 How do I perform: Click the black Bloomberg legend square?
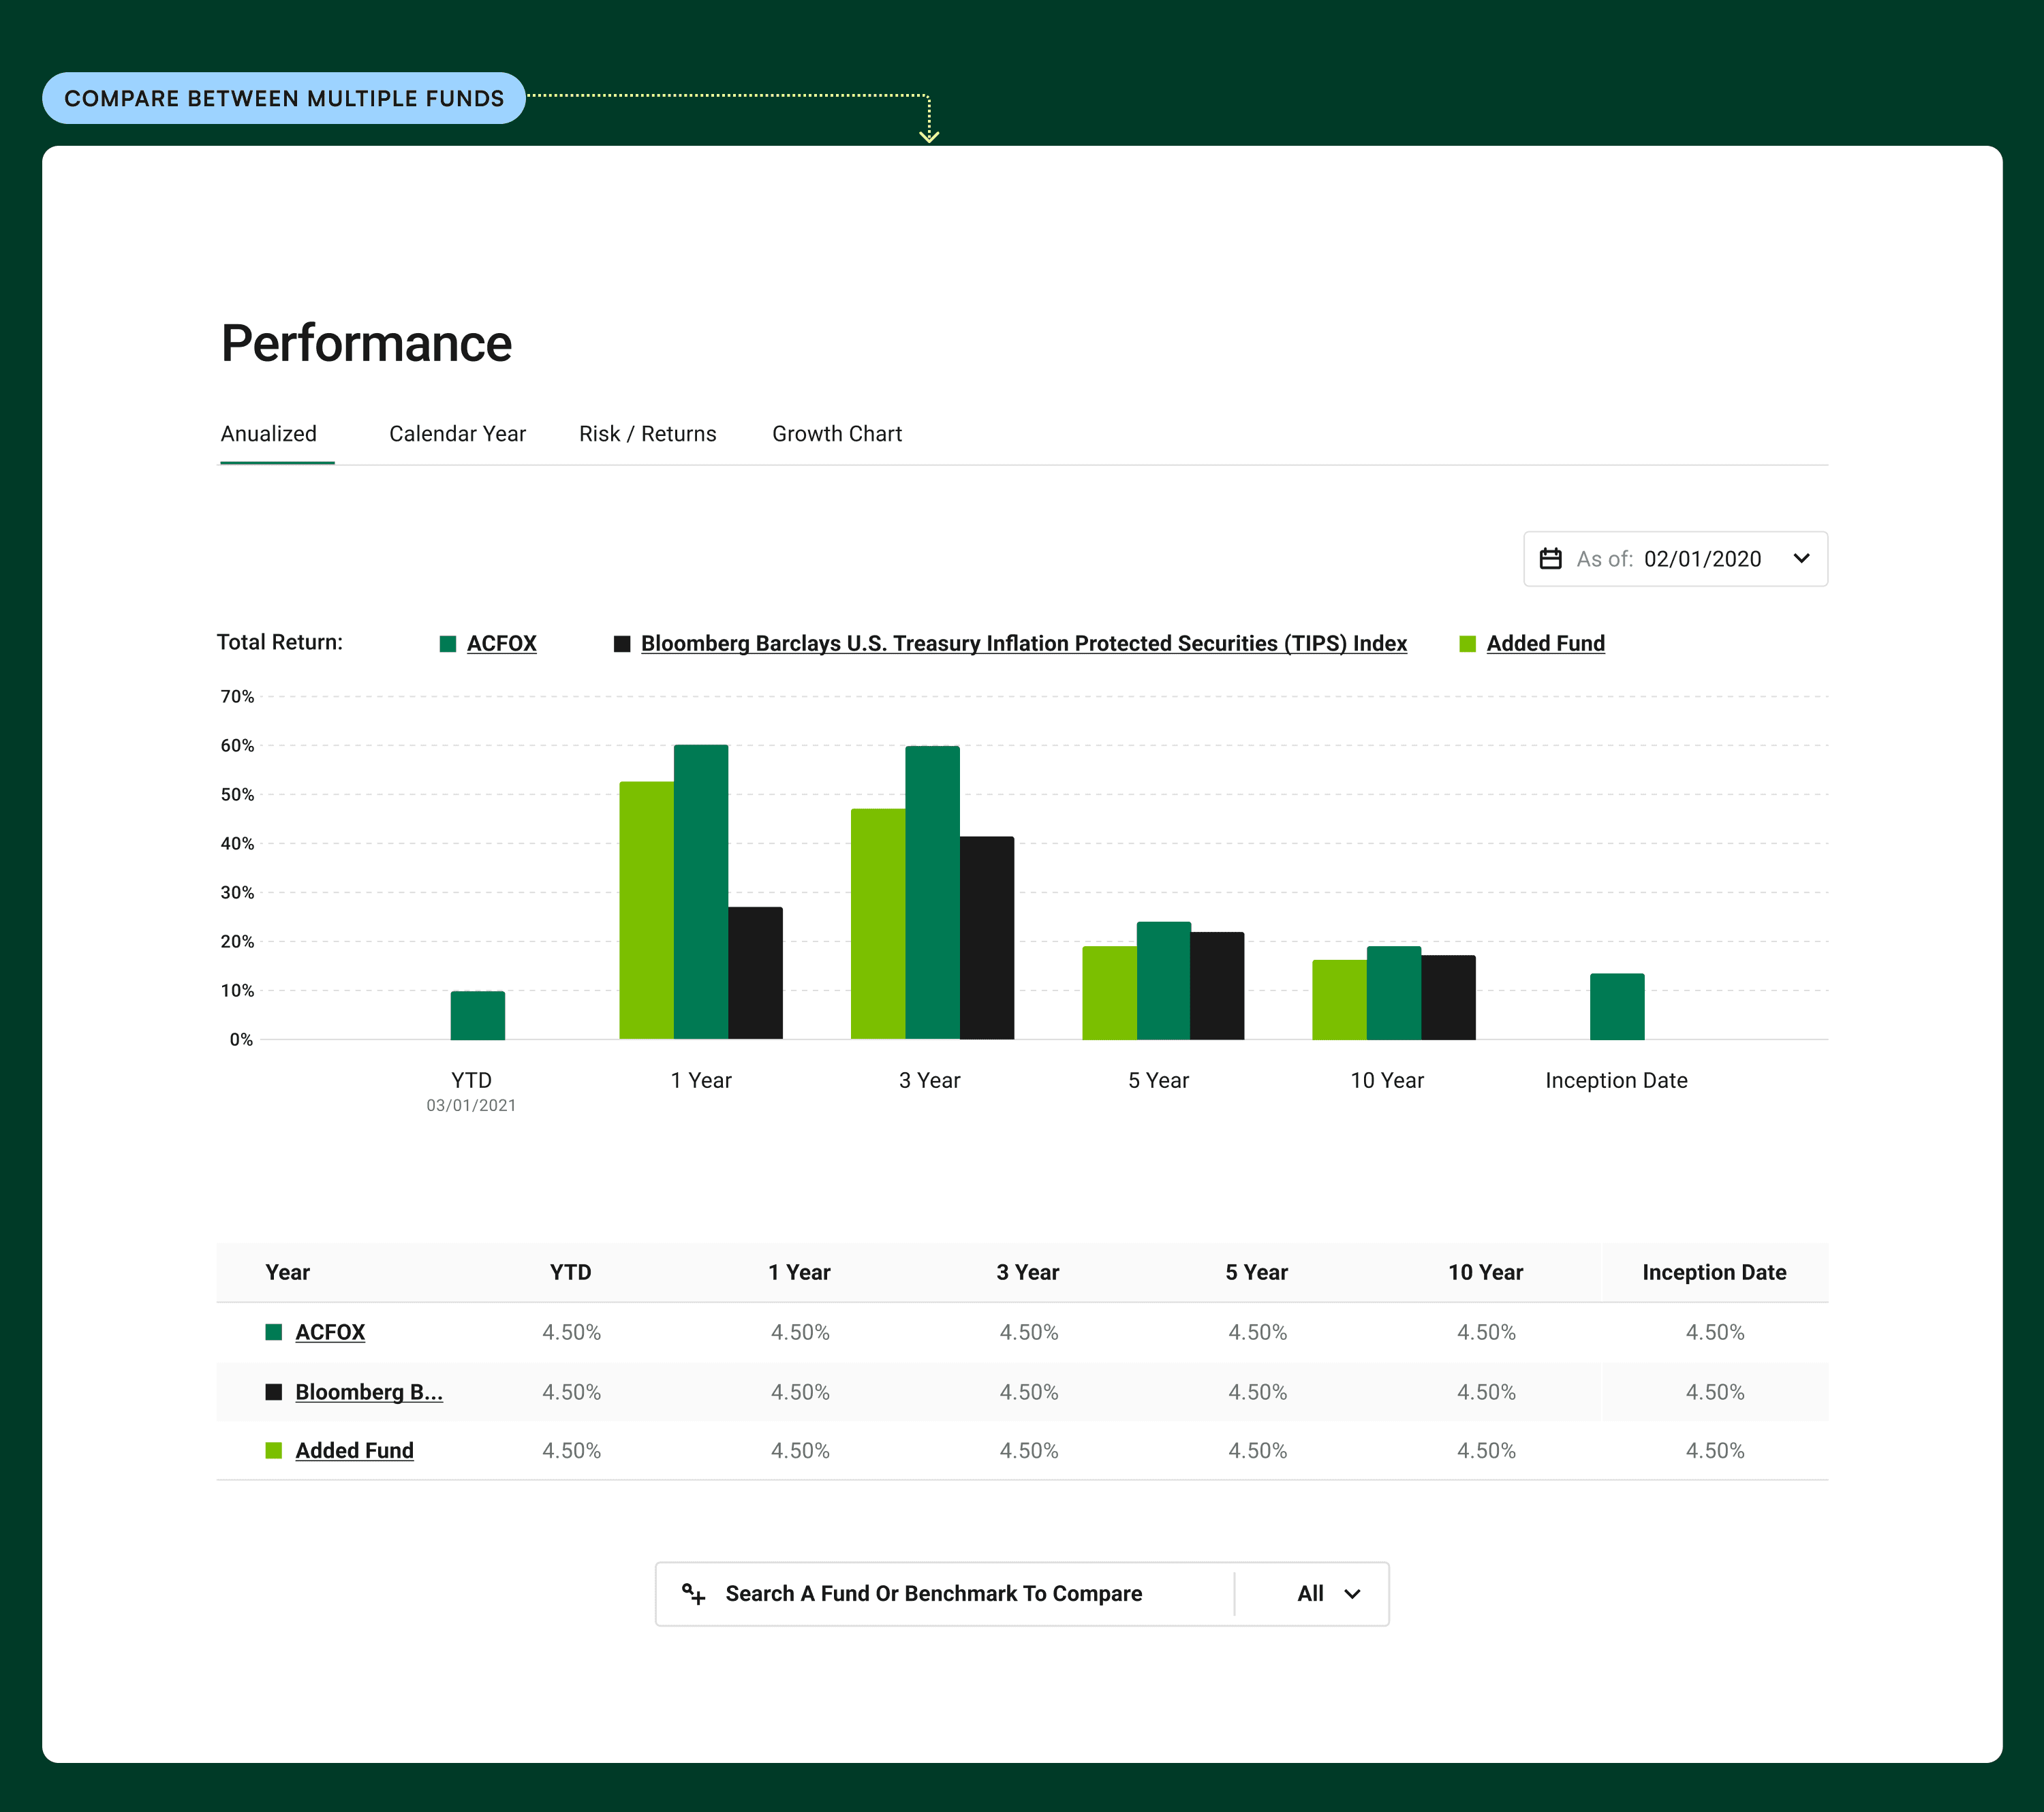(622, 644)
